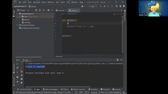Open run configuration wrench icon

point(17,68)
